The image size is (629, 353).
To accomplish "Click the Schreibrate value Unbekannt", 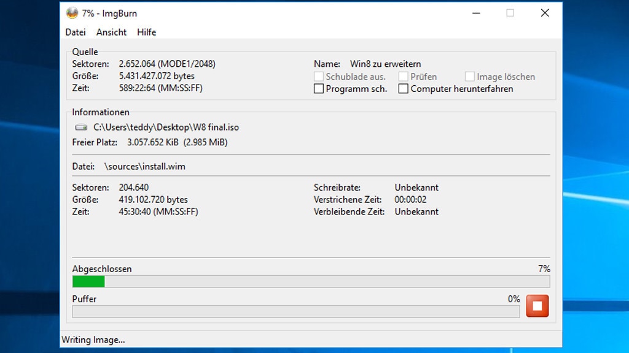I will [416, 188].
